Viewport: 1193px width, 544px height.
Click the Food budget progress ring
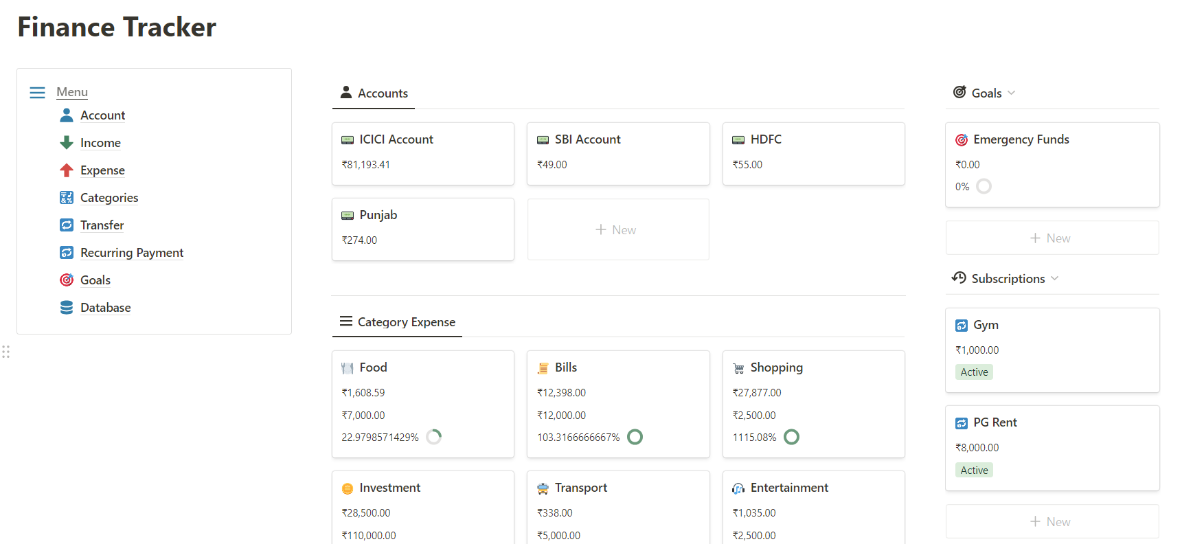434,437
